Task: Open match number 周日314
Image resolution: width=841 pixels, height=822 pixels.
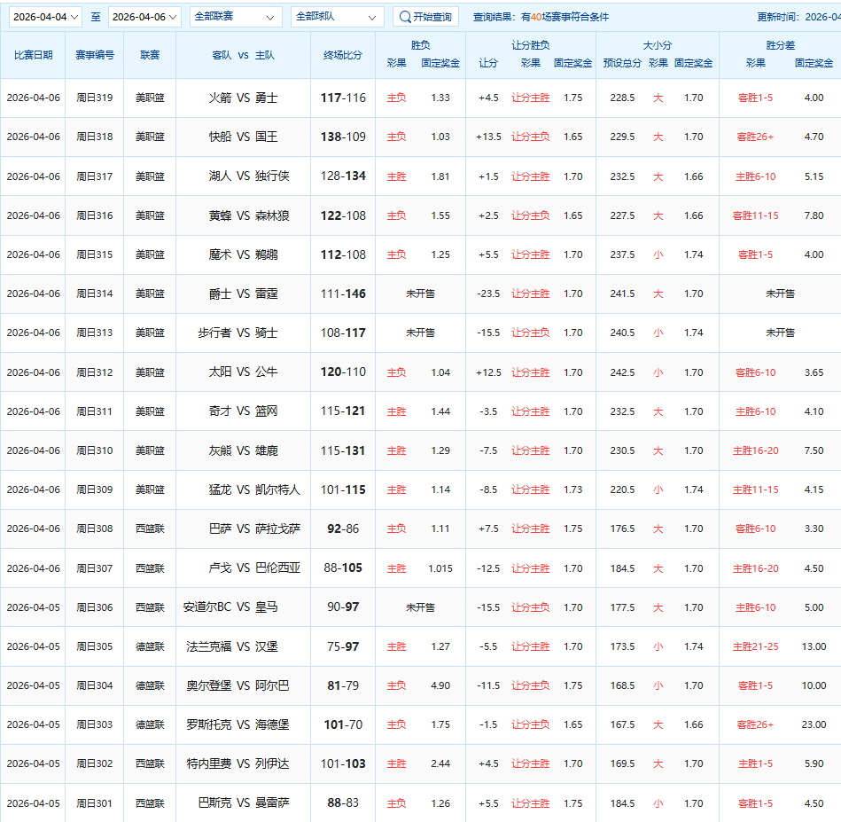Action: point(95,294)
